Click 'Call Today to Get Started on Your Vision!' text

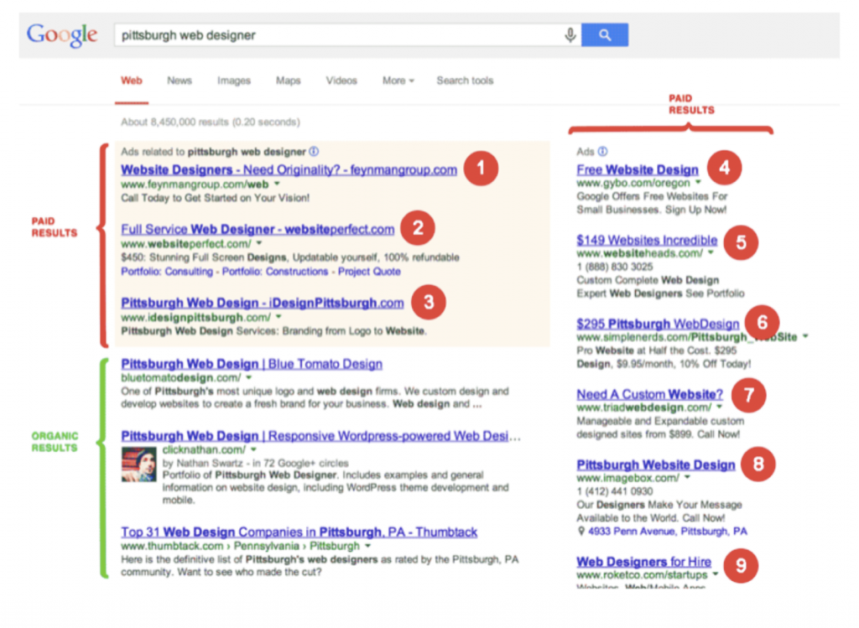216,198
